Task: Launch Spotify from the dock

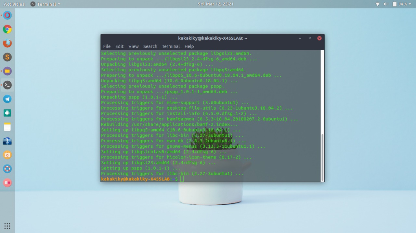Action: point(7,57)
